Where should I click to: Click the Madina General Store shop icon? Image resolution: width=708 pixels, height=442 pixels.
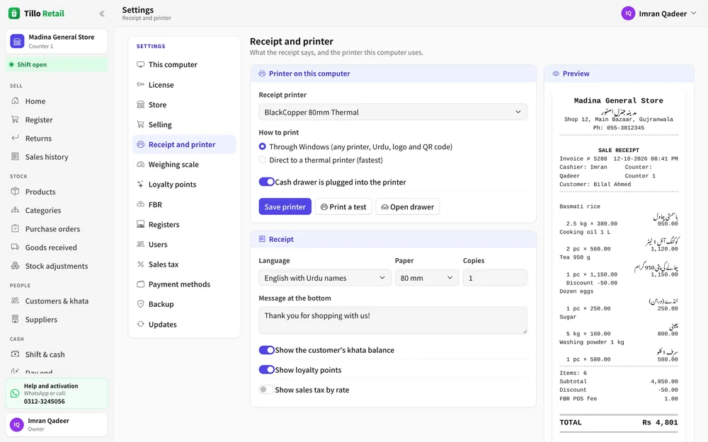(17, 41)
